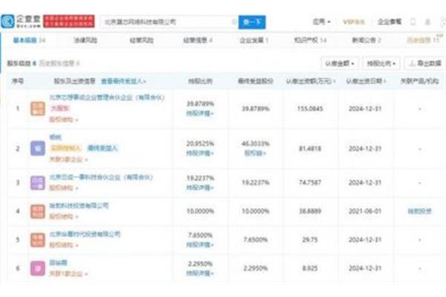Switch to the 经营信息 4 tab
446x297 pixels.
(198, 40)
